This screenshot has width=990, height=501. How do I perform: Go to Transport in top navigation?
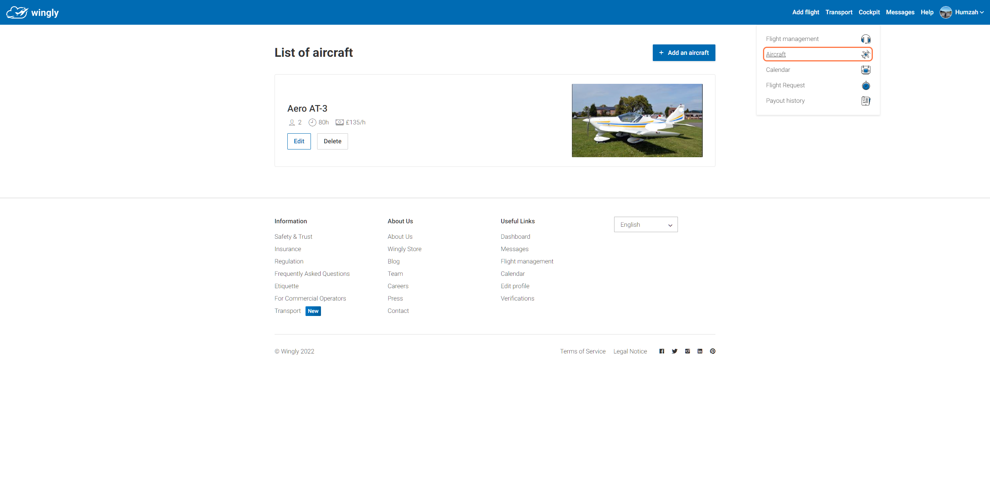click(839, 12)
